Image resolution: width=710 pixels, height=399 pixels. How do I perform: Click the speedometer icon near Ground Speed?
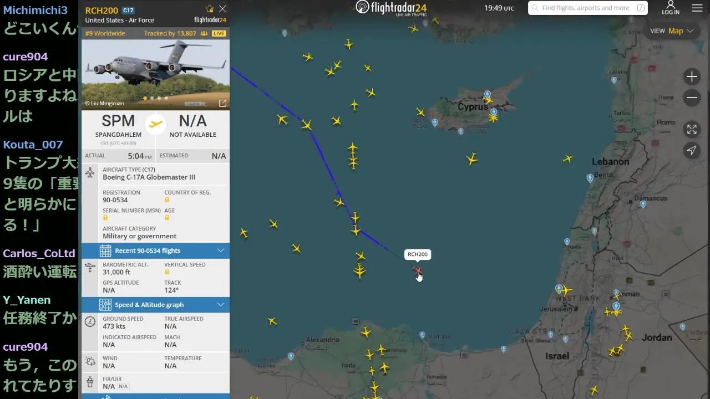click(90, 322)
